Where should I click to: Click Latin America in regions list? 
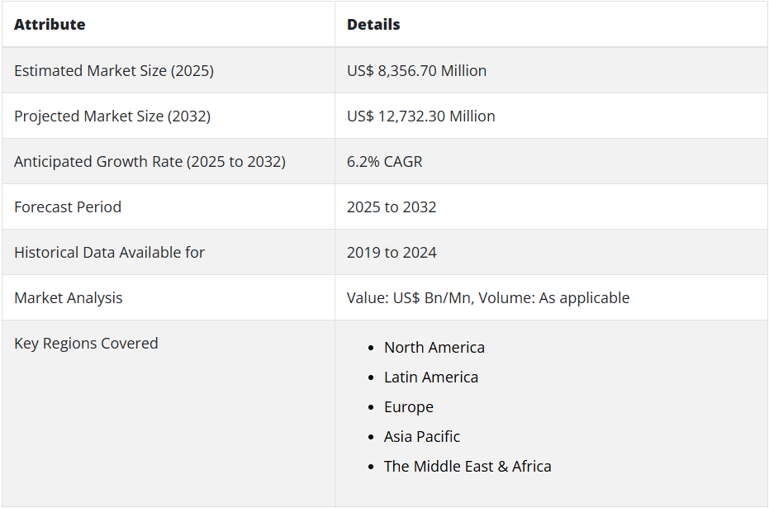[430, 377]
